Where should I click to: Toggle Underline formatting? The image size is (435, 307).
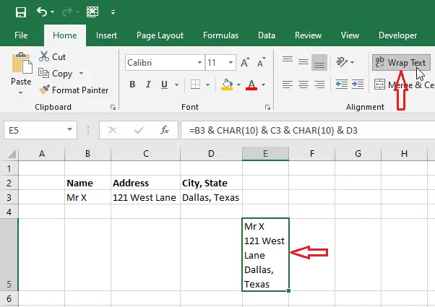point(164,85)
